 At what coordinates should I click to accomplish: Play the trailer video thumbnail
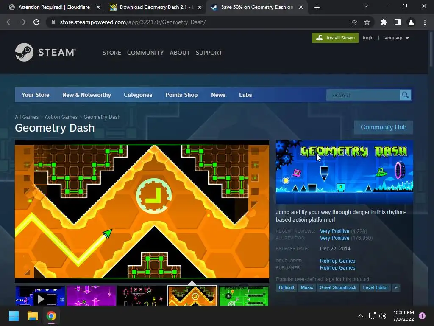(x=40, y=296)
